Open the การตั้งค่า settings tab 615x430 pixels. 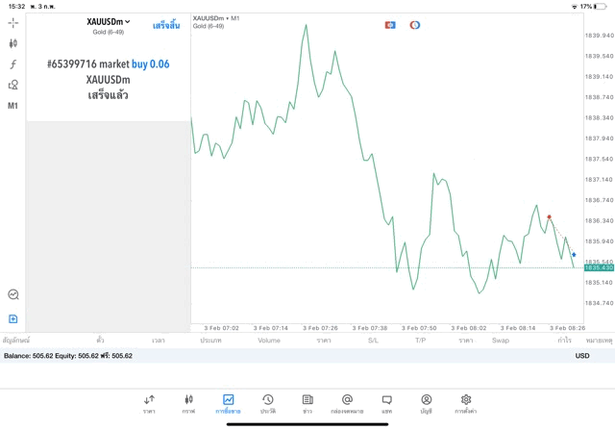[x=465, y=404]
